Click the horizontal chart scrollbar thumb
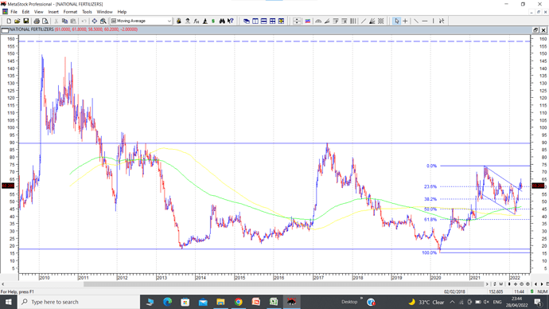The image size is (549, 309). click(283, 284)
